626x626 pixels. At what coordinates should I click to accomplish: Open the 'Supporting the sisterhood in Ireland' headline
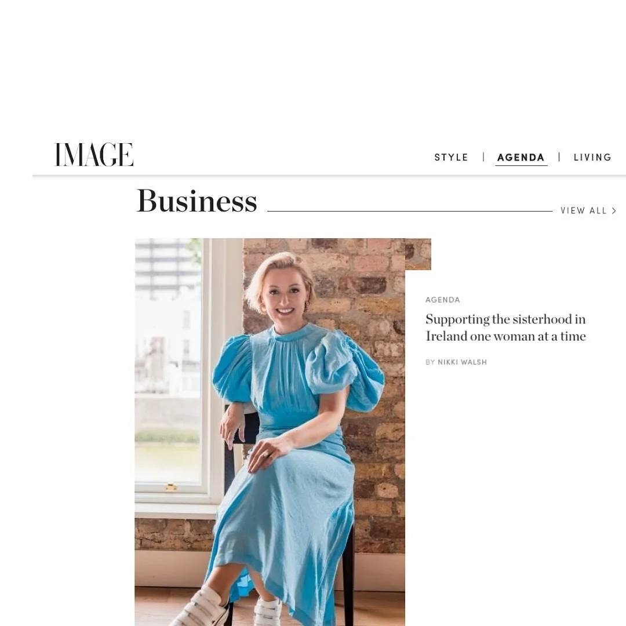506,327
